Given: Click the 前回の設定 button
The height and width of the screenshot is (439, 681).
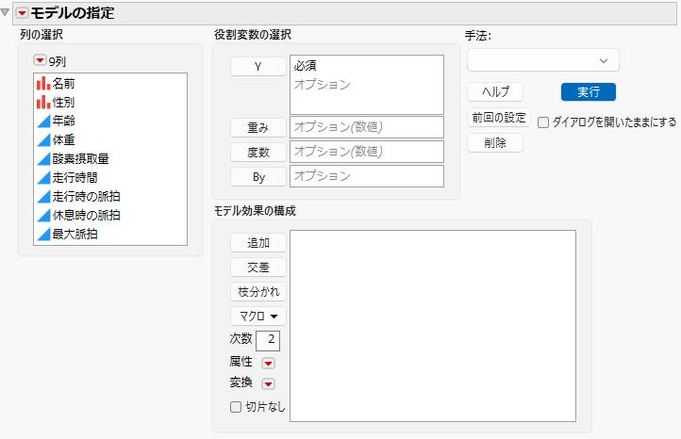Looking at the screenshot, I should point(499,118).
